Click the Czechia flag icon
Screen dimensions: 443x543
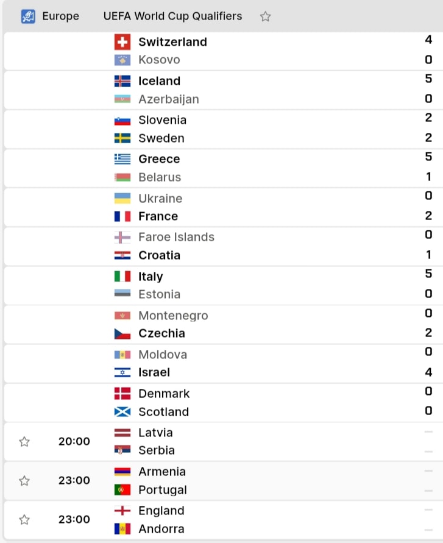click(x=122, y=333)
